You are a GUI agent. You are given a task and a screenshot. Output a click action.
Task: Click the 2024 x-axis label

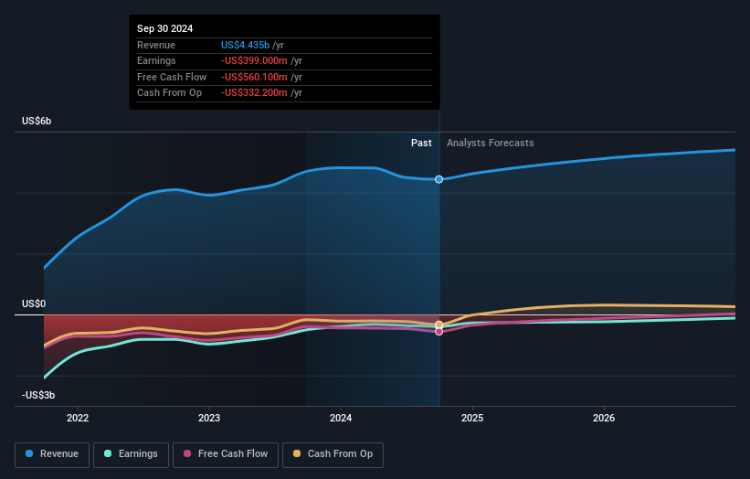[341, 418]
